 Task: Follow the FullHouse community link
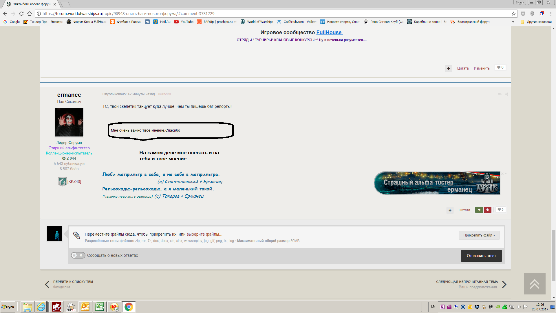point(329,32)
